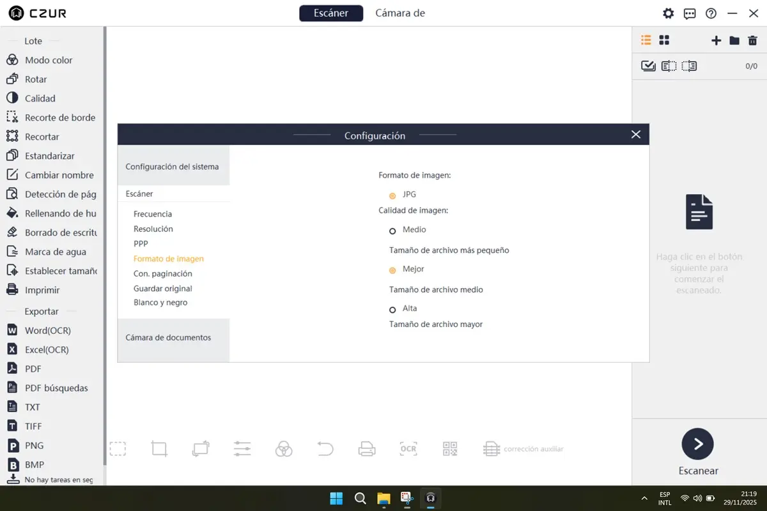Switch to the Cámara de tab

click(x=400, y=13)
